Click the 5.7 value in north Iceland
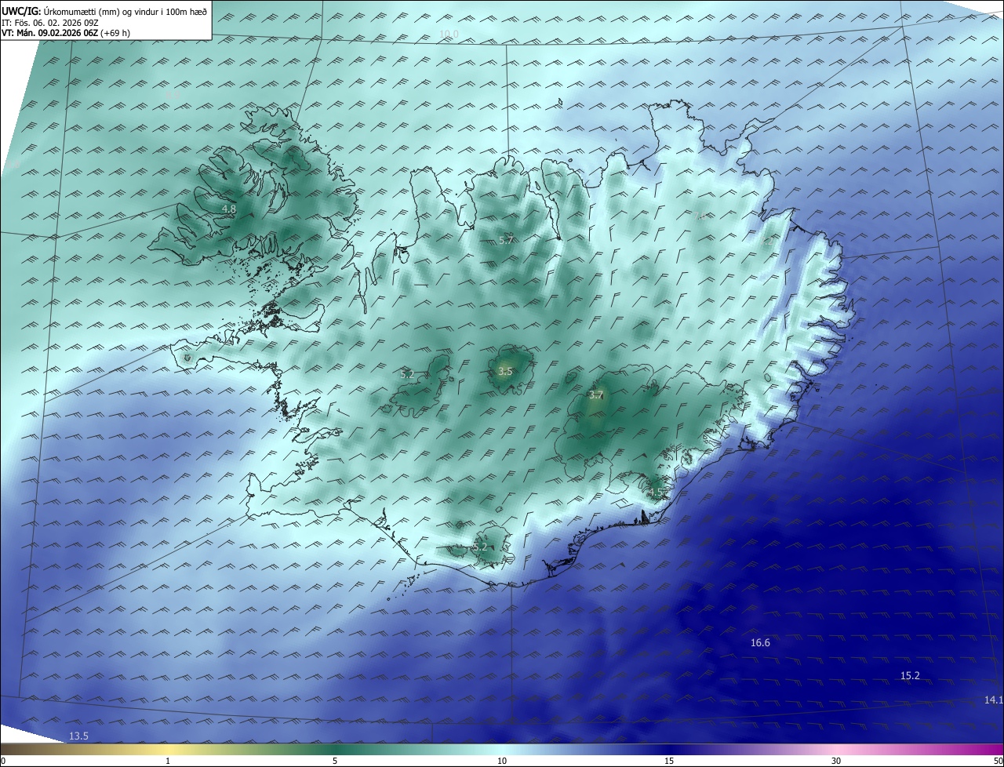Screen dimensions: 1004x767 coord(506,241)
